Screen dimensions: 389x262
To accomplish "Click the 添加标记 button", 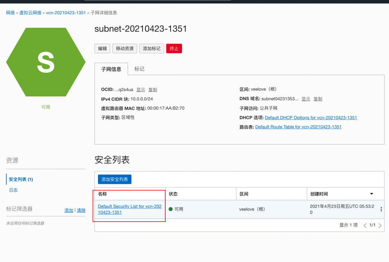I will tap(152, 48).
